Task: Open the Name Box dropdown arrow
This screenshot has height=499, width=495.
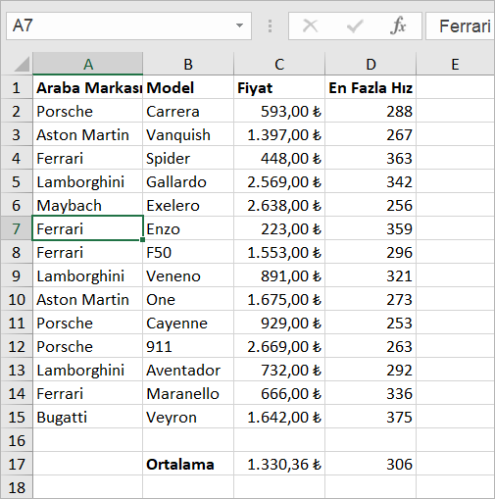Action: coord(239,25)
